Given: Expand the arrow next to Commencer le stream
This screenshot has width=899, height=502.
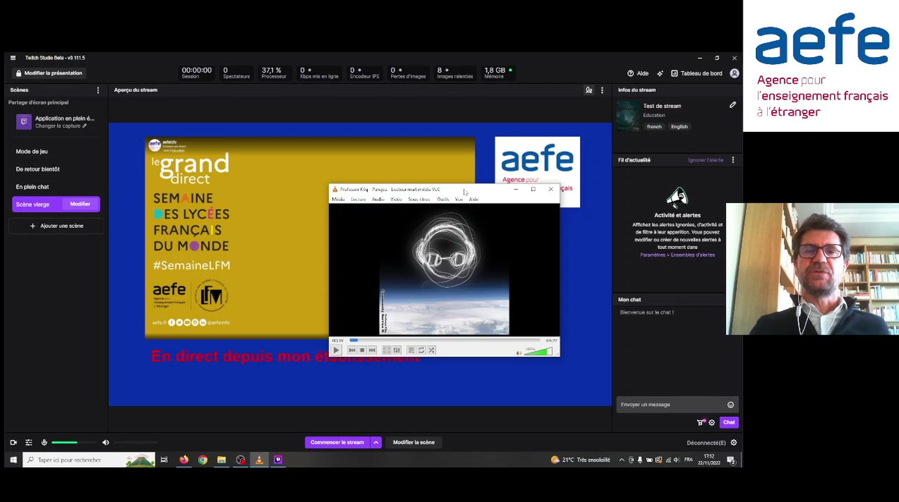Looking at the screenshot, I should (376, 443).
